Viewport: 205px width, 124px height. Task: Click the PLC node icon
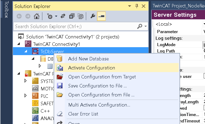35,96
